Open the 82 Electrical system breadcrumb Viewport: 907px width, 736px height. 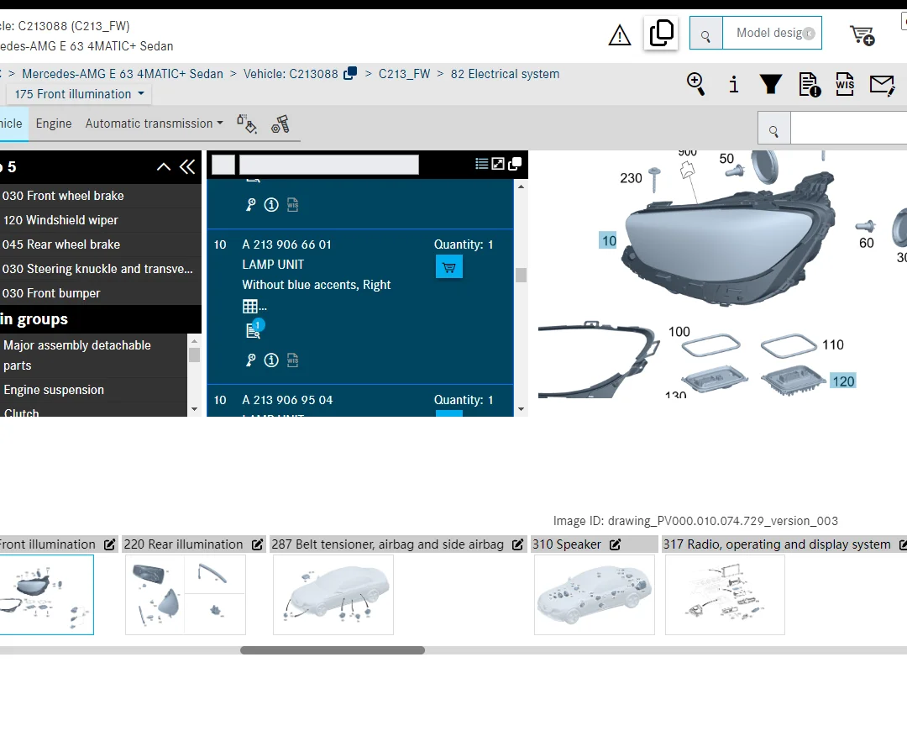click(x=505, y=74)
